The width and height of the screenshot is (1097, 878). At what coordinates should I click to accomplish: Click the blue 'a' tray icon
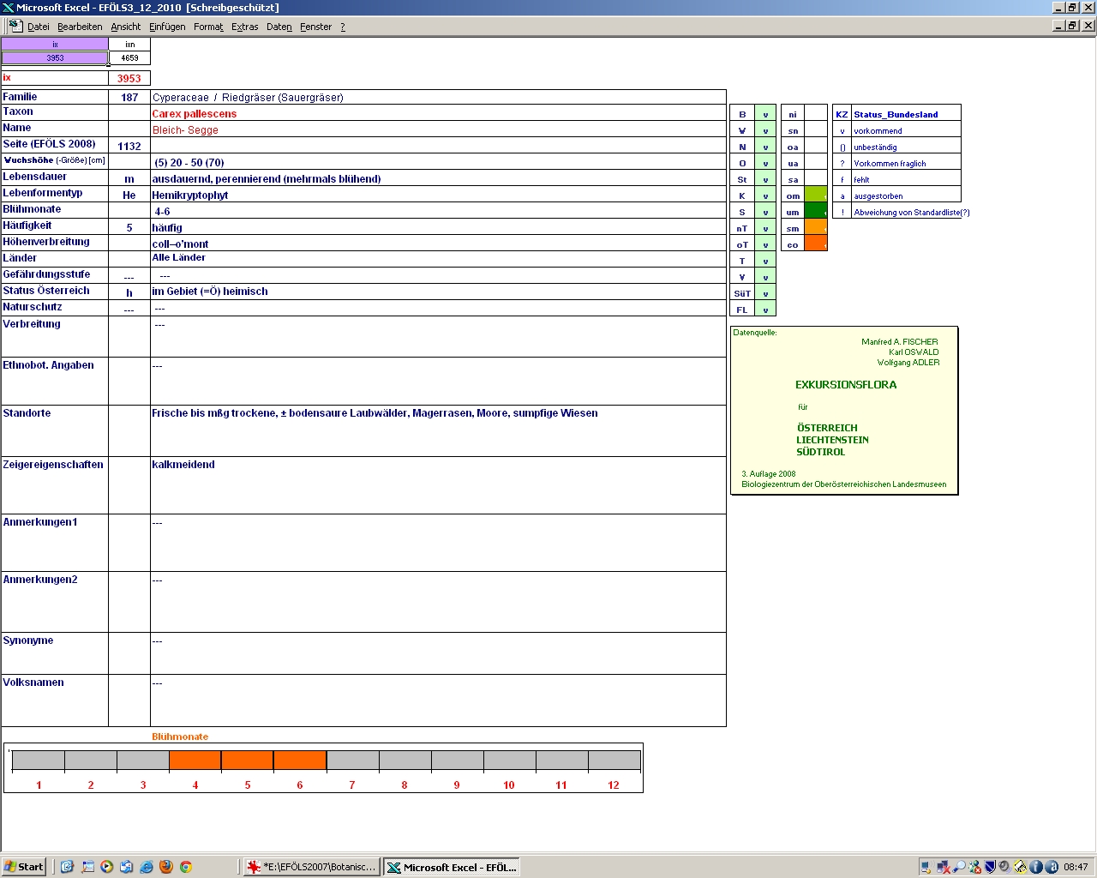click(x=1052, y=867)
